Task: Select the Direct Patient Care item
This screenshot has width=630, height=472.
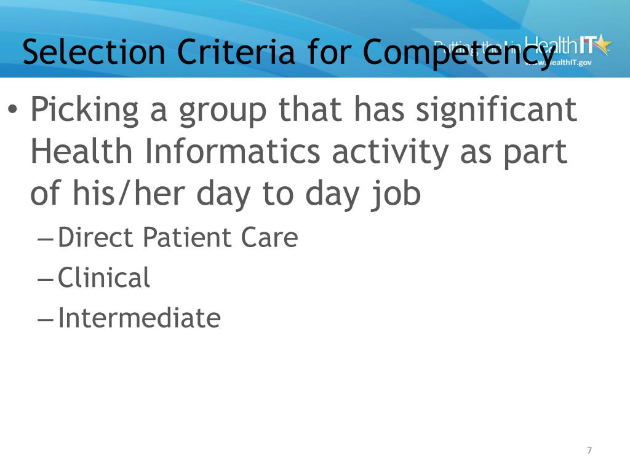Action: click(x=178, y=237)
